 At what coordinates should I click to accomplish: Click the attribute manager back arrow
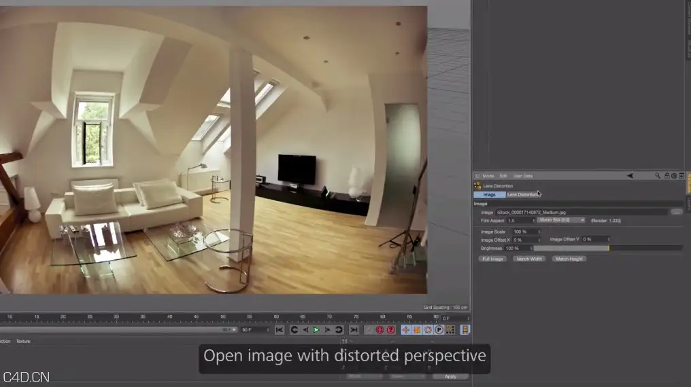tap(630, 175)
